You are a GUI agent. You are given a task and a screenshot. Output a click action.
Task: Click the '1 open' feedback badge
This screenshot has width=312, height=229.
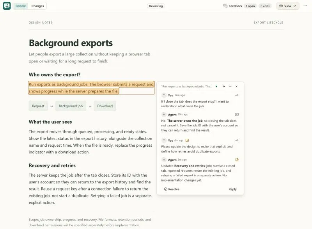(250, 6)
